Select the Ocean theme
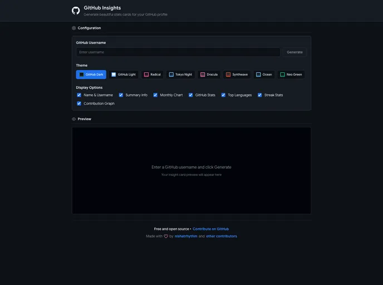The width and height of the screenshot is (383, 285). pyautogui.click(x=264, y=75)
